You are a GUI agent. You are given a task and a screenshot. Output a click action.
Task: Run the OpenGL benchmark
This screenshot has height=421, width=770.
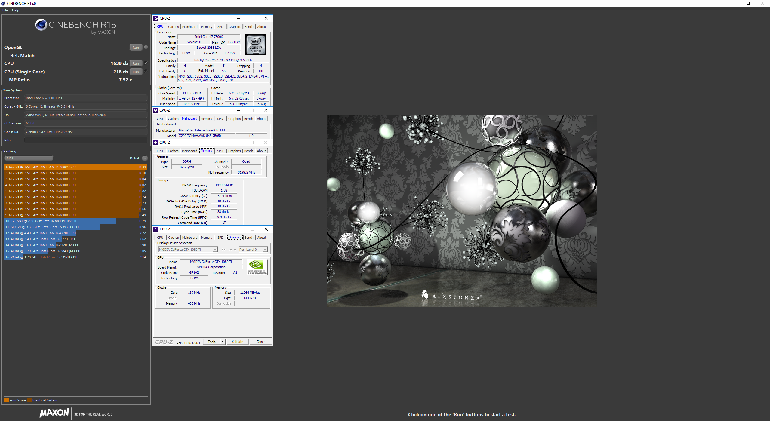pos(136,47)
